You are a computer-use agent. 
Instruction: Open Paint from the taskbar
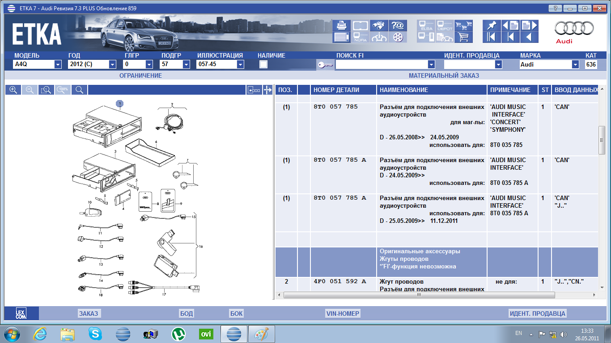[261, 334]
